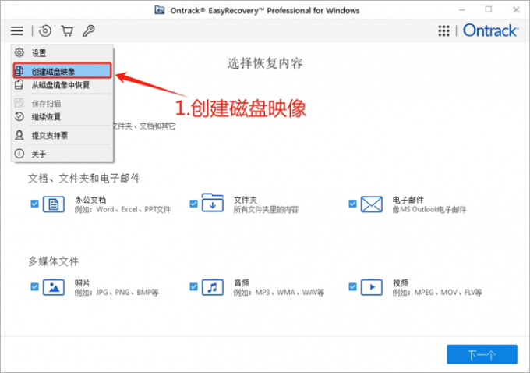530x373 pixels.
Task: Click the gear icon beside 设置
Action: pyautogui.click(x=19, y=52)
